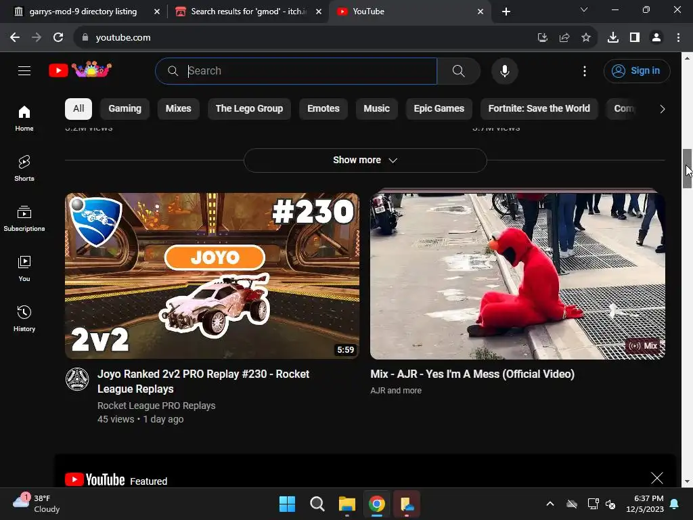Click the YouTube logo

click(x=80, y=70)
